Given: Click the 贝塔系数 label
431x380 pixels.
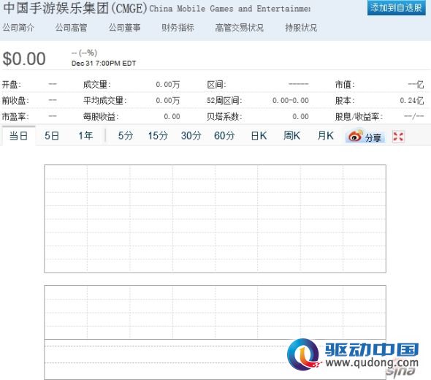Looking at the screenshot, I should 224,117.
